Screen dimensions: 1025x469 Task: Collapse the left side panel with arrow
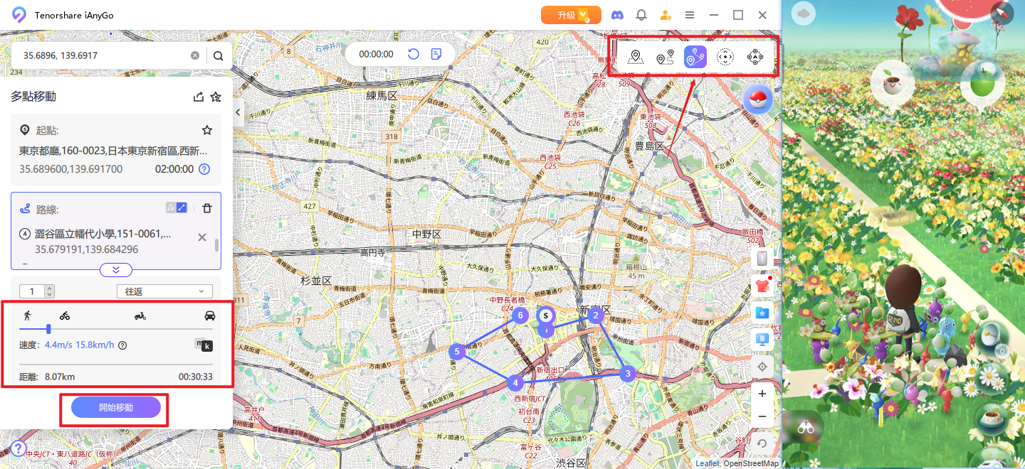pos(239,112)
